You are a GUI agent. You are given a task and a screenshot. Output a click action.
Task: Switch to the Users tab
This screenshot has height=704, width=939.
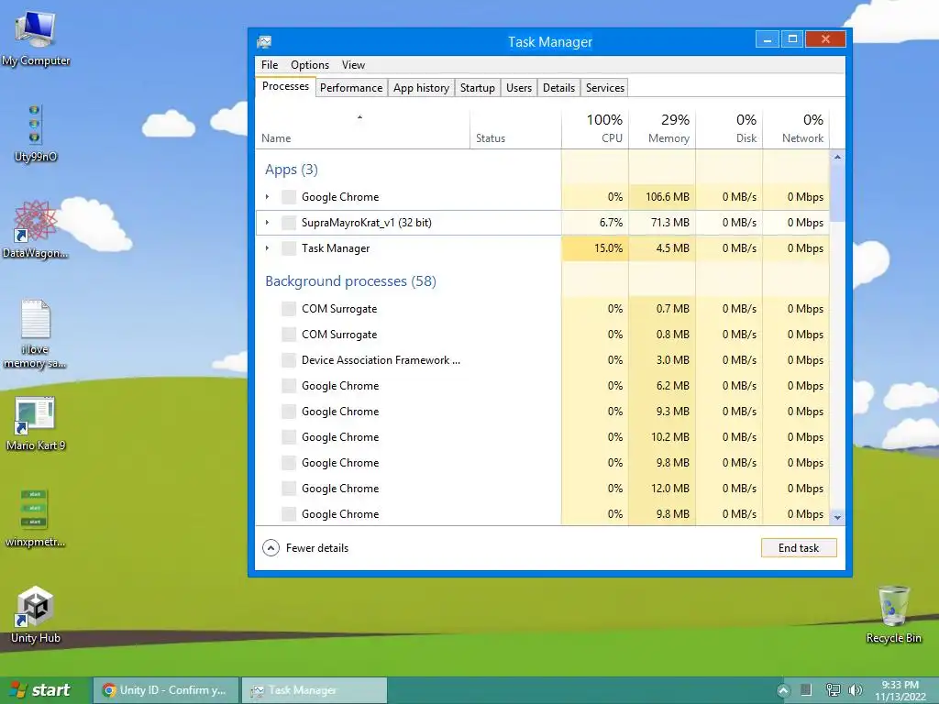(x=519, y=88)
